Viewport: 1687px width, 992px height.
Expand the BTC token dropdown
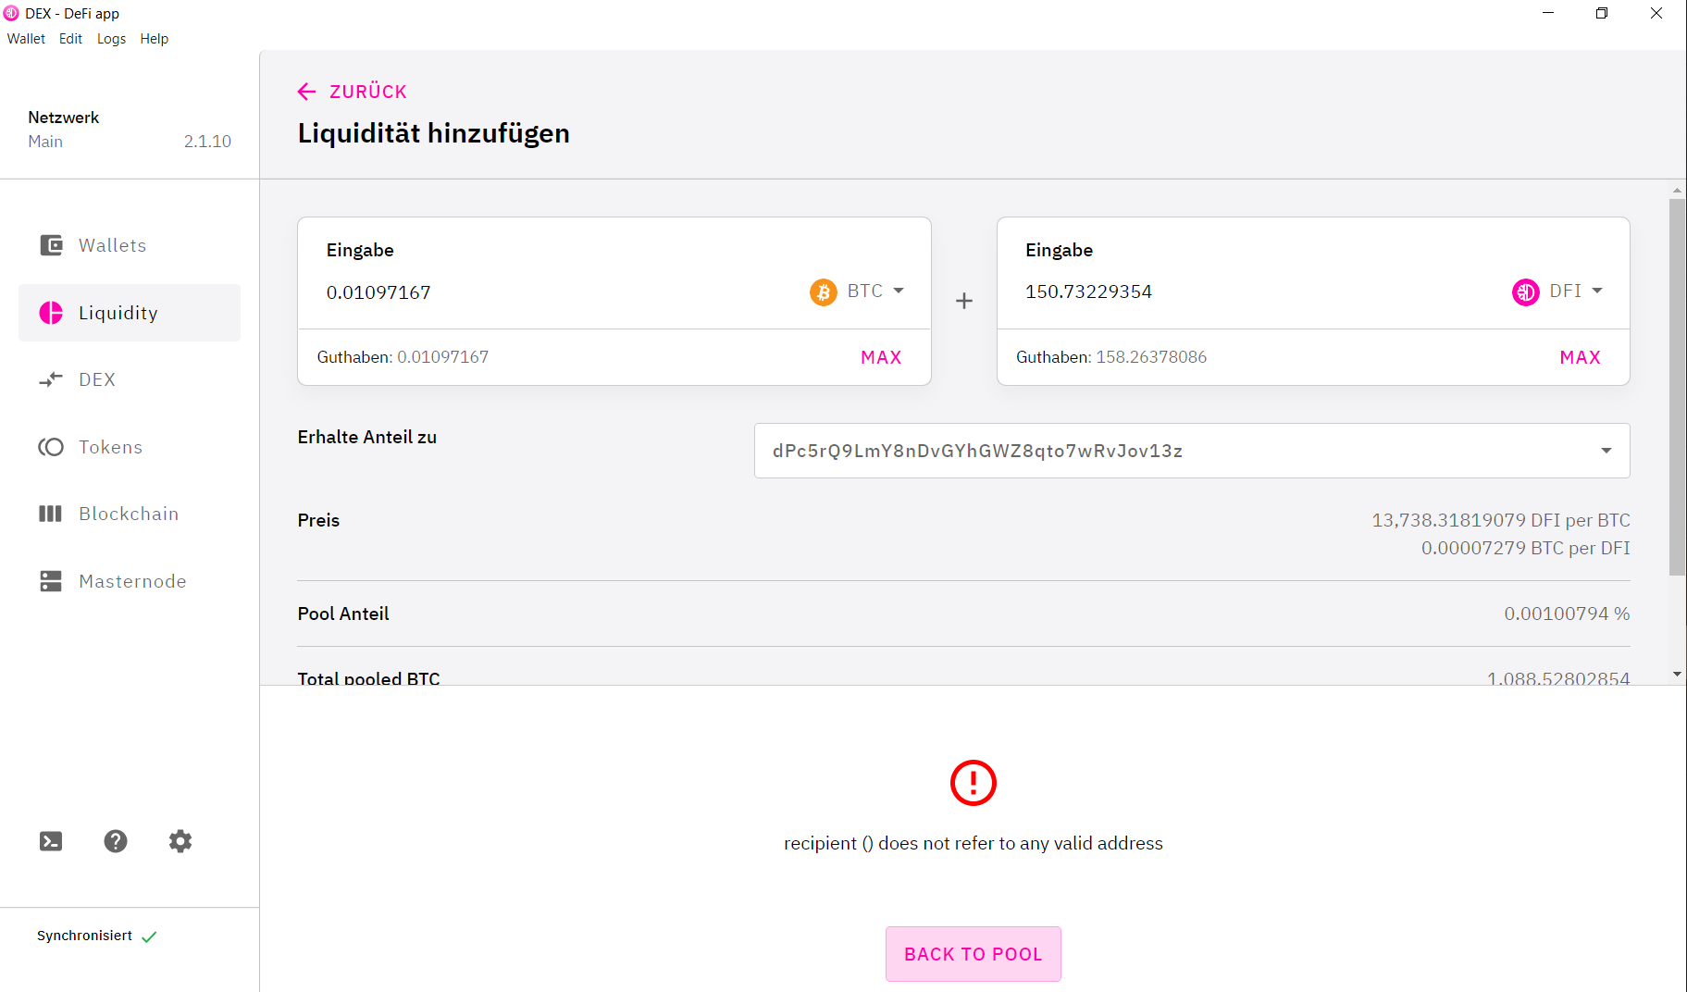[857, 291]
